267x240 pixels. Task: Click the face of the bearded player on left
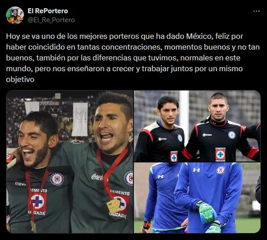pyautogui.click(x=33, y=145)
